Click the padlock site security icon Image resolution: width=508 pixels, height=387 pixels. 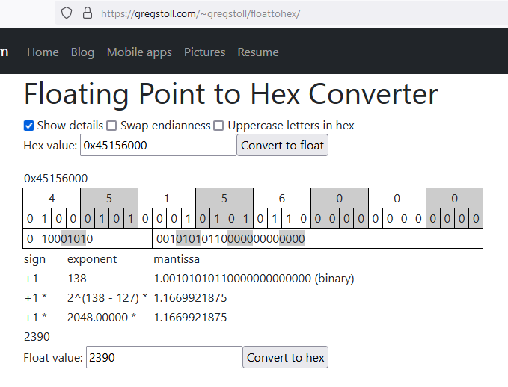pos(87,13)
